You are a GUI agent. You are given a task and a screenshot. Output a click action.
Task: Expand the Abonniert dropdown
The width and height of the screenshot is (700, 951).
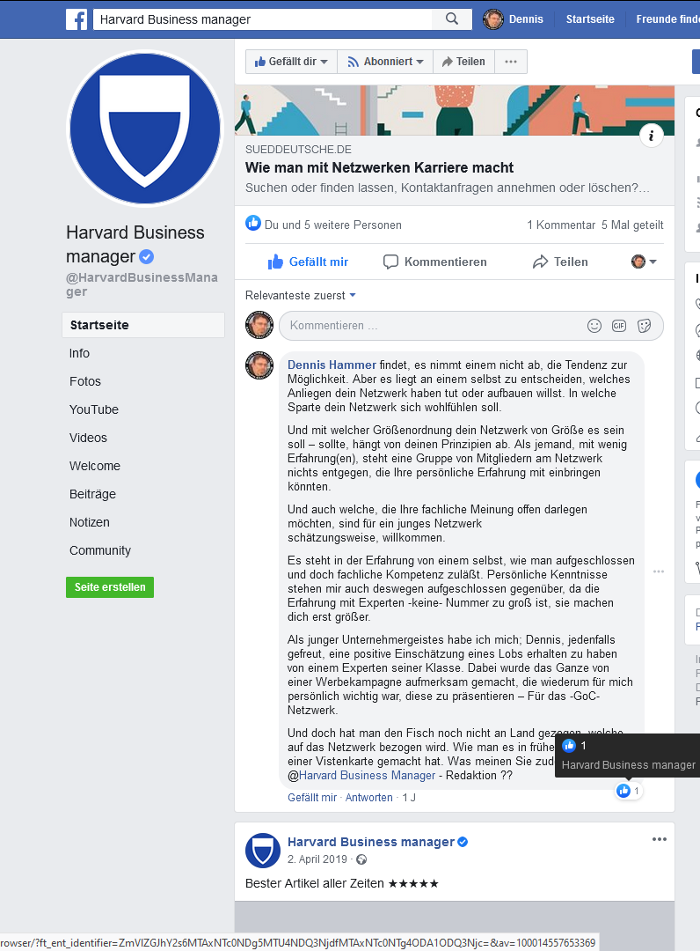385,62
